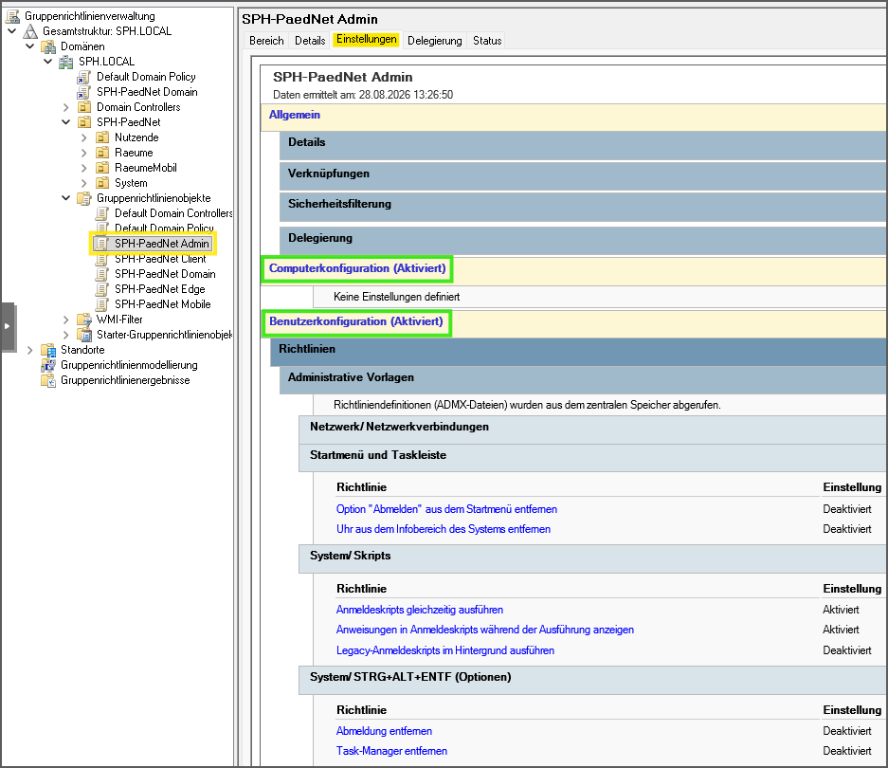888x768 pixels.
Task: Open Legacy-Anmeldeskripts im Hintergrund ausführen link
Action: (445, 650)
